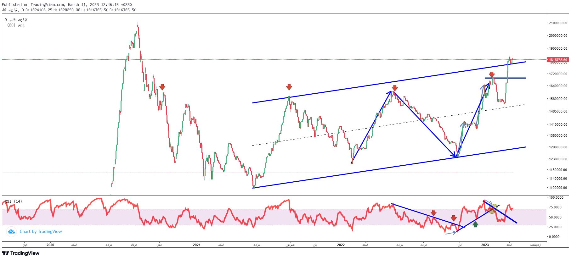Select the blue resistance rectangle near 1720000
This screenshot has width=571, height=259.
(x=505, y=78)
